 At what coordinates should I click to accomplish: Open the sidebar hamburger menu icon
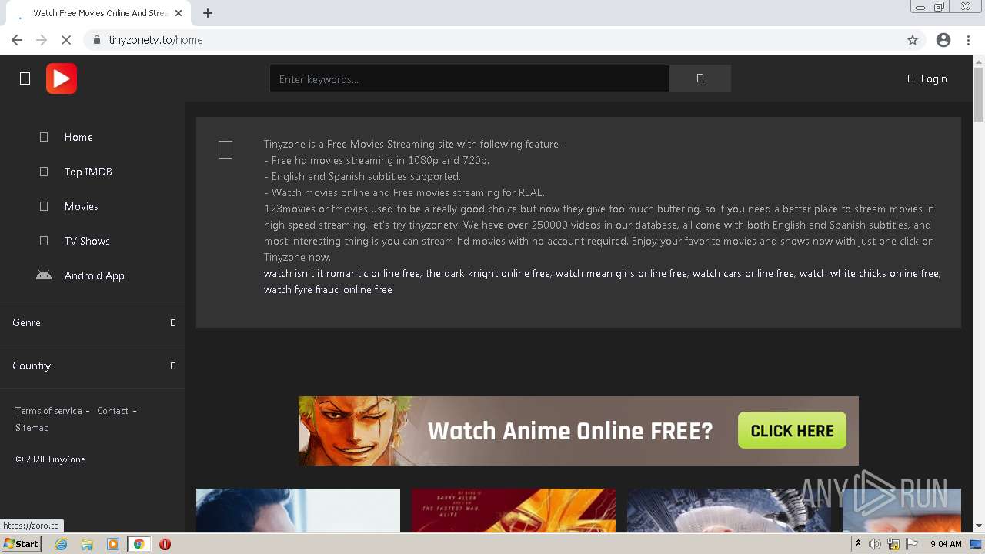tap(25, 78)
